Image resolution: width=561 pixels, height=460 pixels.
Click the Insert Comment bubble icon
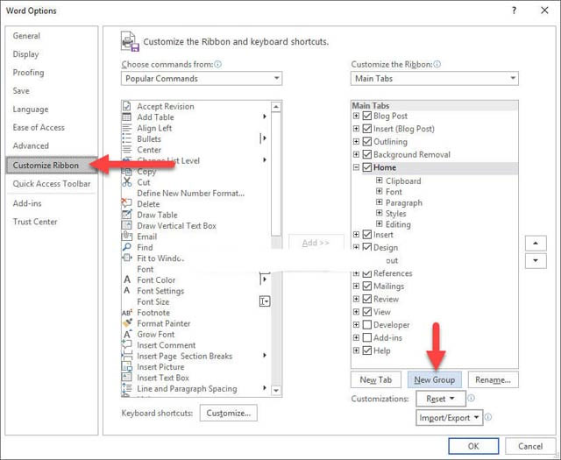pos(126,345)
